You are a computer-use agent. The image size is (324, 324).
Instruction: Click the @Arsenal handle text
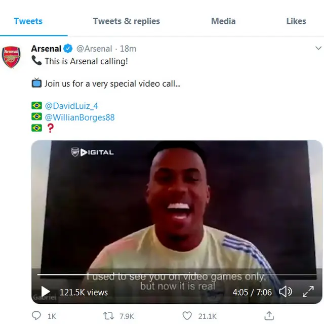click(94, 49)
